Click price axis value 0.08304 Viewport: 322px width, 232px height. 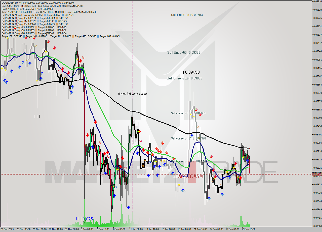click(x=317, y=143)
